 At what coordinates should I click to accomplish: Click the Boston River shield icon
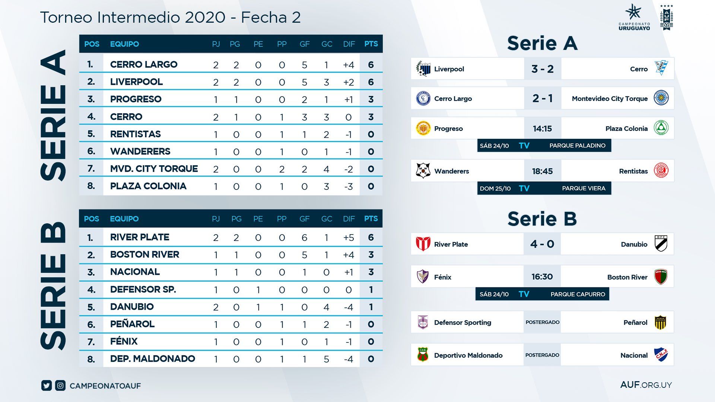[x=661, y=277]
